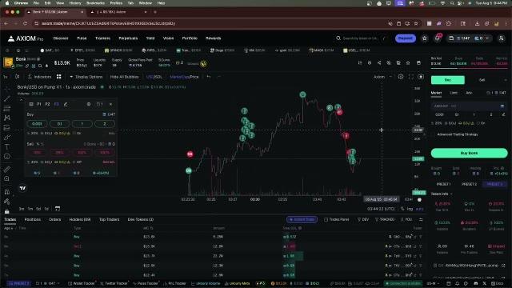Click the token search field
This screenshot has width=512, height=288.
click(361, 38)
